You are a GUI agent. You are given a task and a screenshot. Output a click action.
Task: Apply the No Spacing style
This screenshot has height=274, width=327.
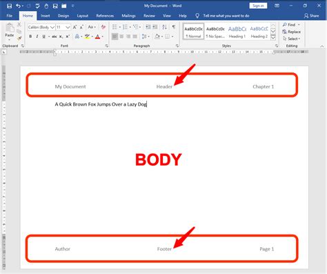coord(215,32)
